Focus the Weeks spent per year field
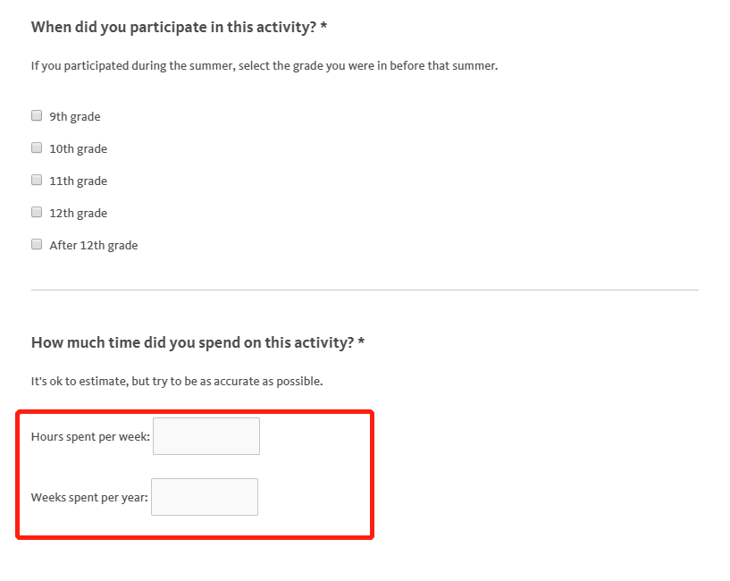This screenshot has width=730, height=581. (205, 497)
